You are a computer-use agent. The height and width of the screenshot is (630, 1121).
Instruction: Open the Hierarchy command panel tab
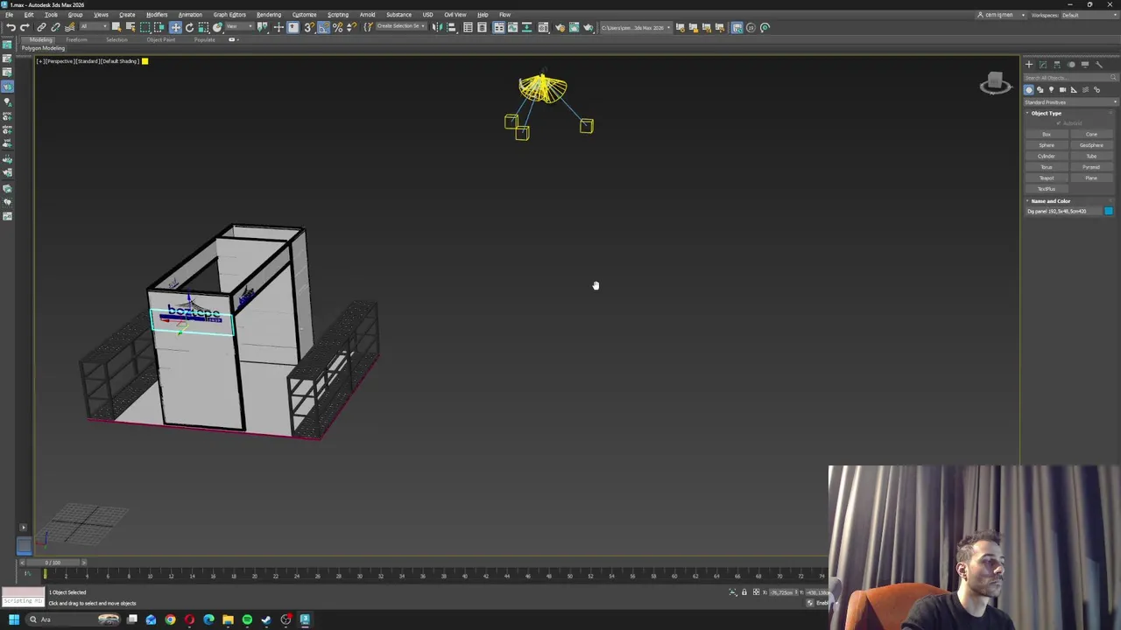pyautogui.click(x=1057, y=64)
